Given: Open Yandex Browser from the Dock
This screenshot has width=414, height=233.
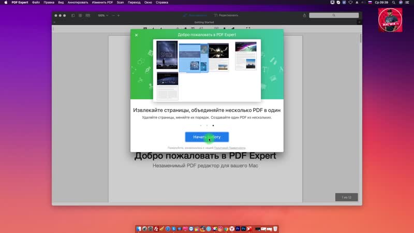Looking at the screenshot, I should tap(232, 229).
